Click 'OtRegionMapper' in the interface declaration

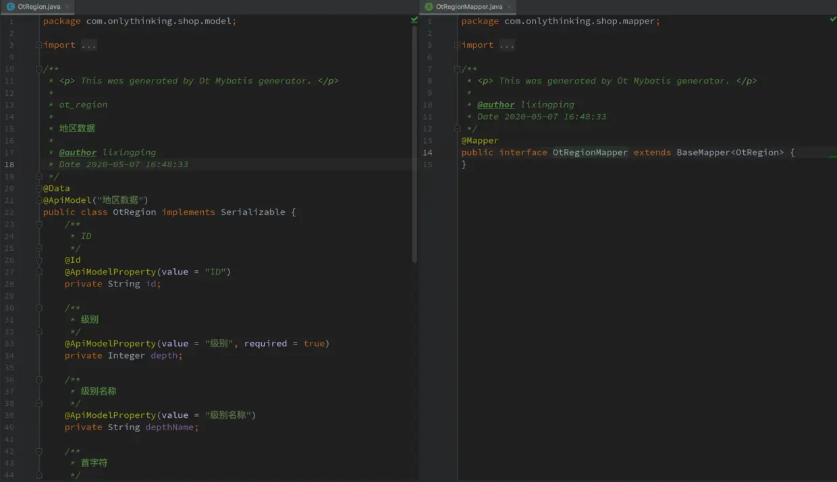pyautogui.click(x=590, y=152)
